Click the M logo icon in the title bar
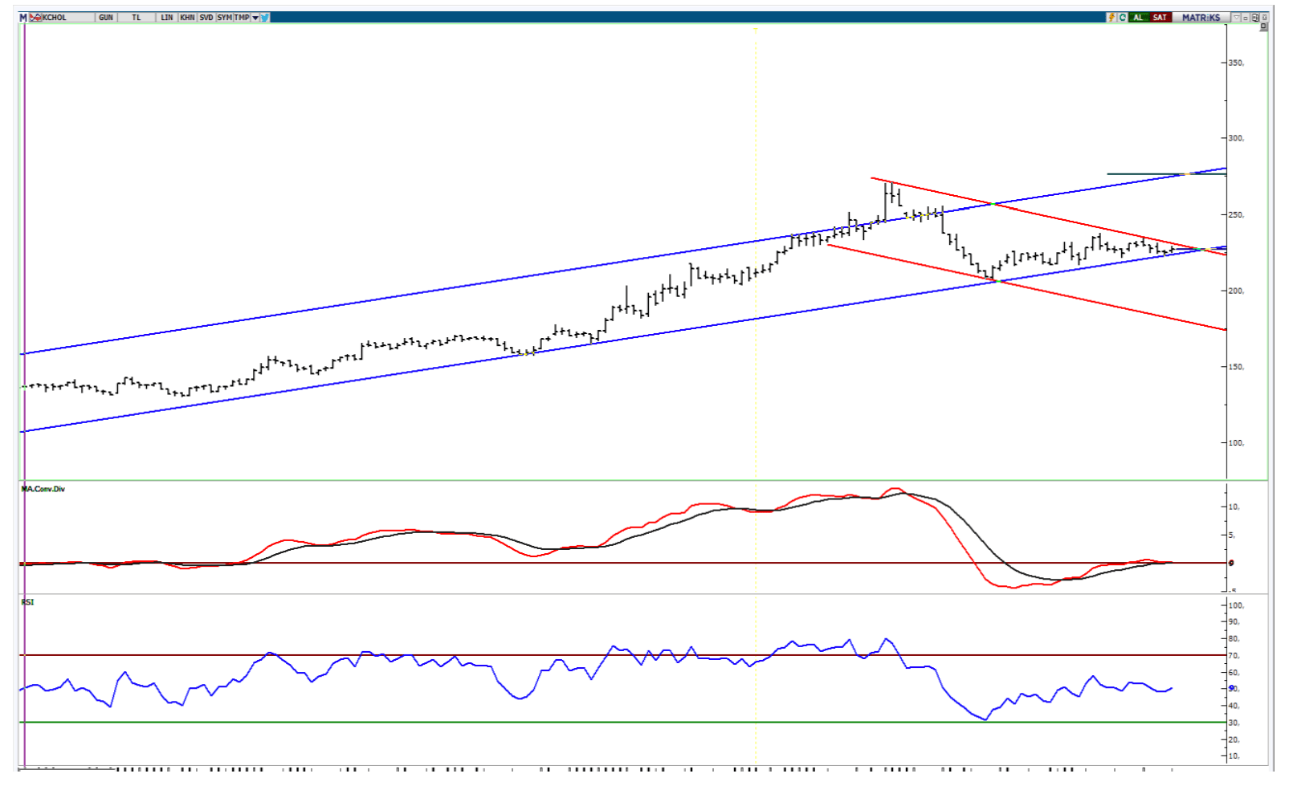Viewport: 1301px width, 790px height. [x=23, y=17]
